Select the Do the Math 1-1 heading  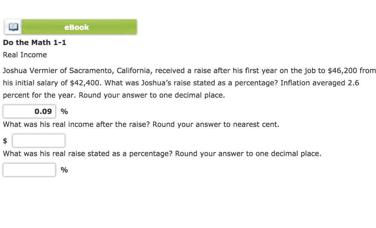coord(35,42)
